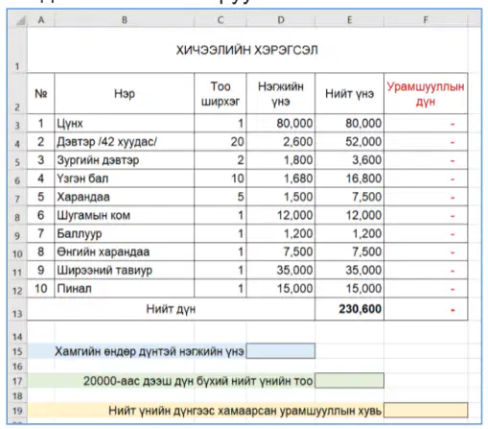
Task: Select row 13 header
Action: (17, 309)
